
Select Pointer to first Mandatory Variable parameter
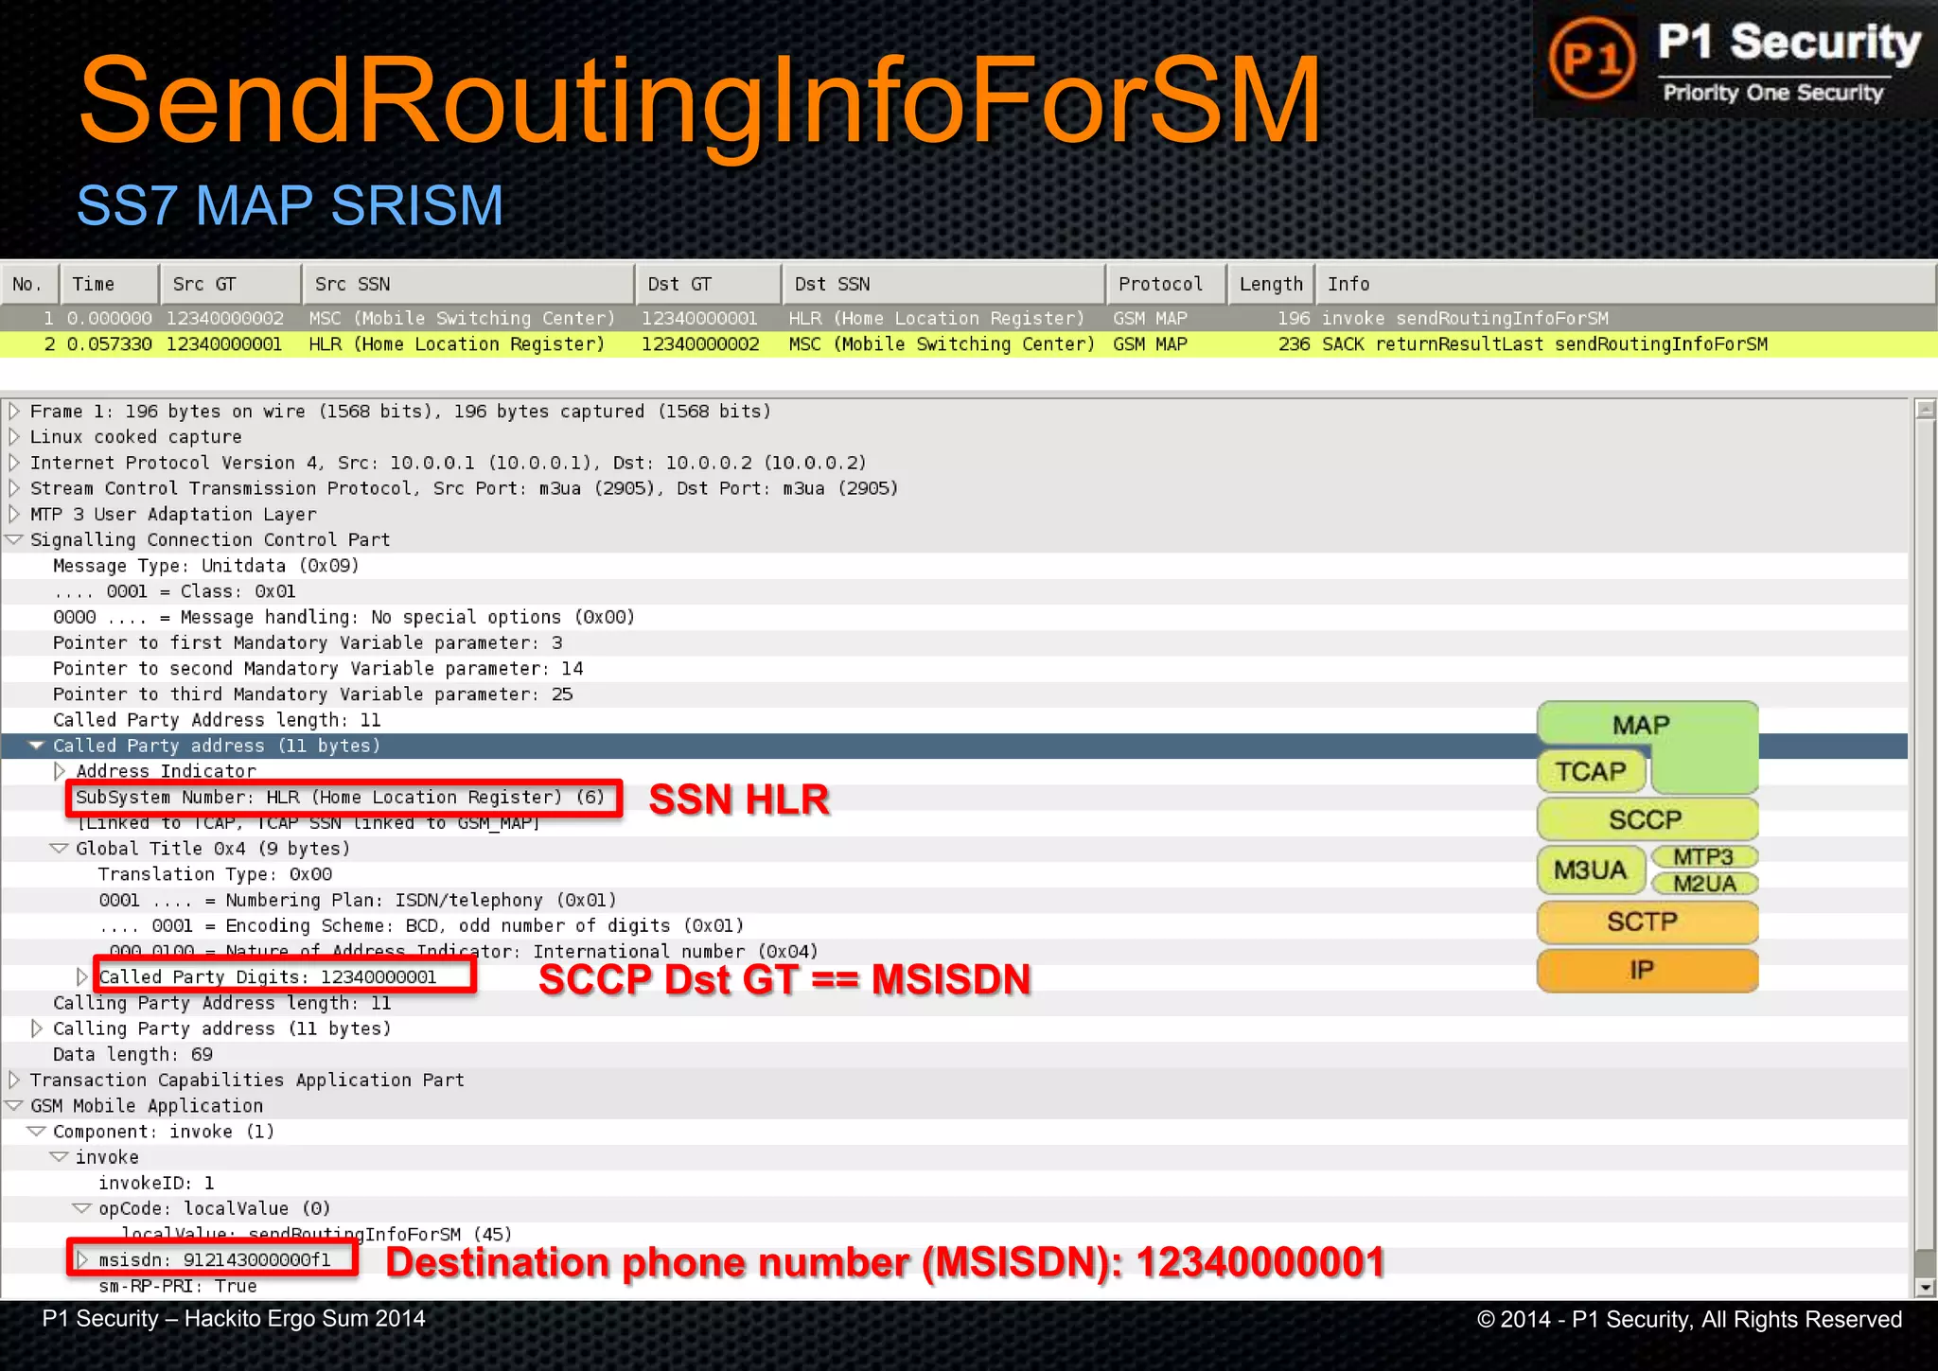[954, 642]
